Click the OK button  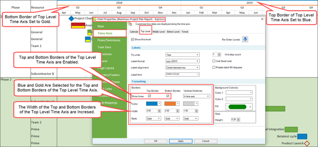(x=156, y=141)
